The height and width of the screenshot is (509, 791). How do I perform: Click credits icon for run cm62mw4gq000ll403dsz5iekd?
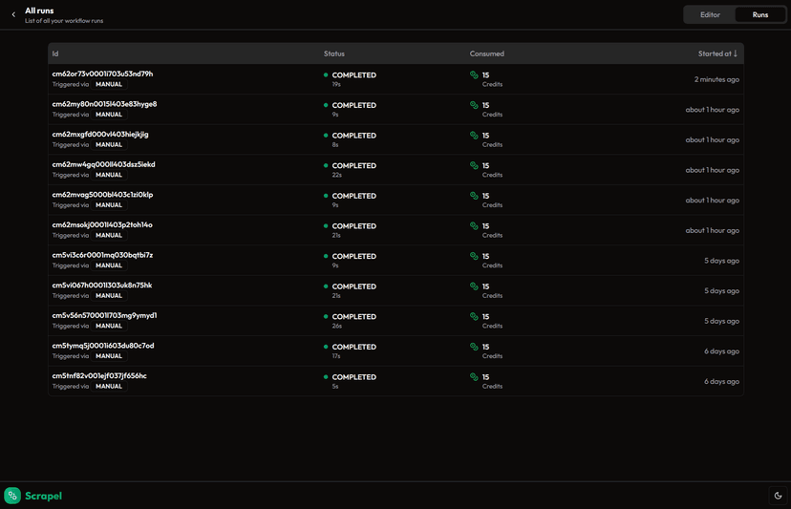coord(474,165)
